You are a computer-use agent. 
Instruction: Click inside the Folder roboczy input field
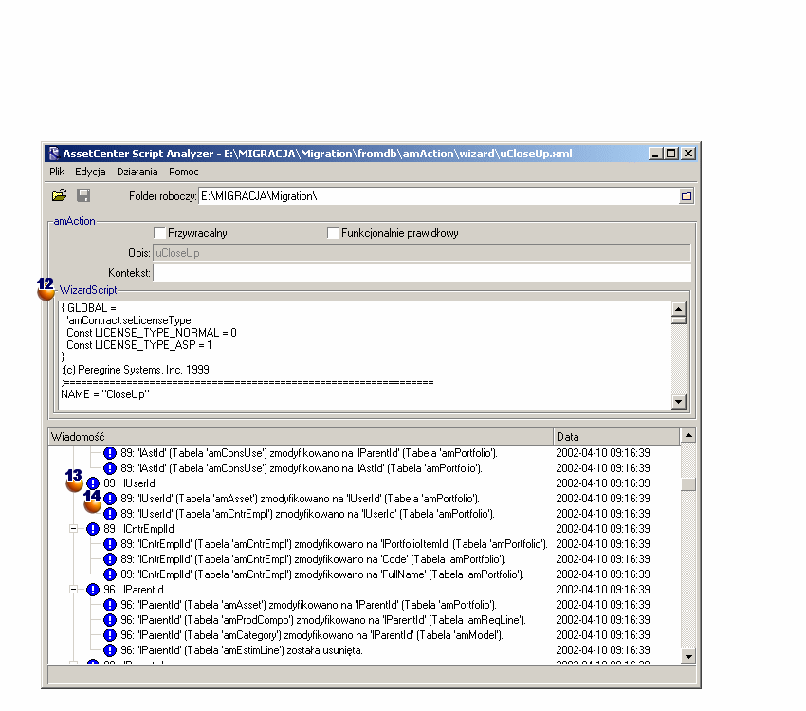(438, 196)
